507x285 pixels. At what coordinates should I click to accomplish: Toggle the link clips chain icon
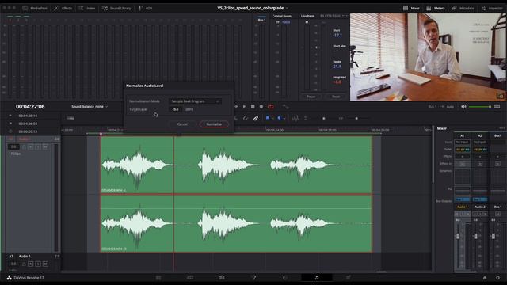click(255, 118)
